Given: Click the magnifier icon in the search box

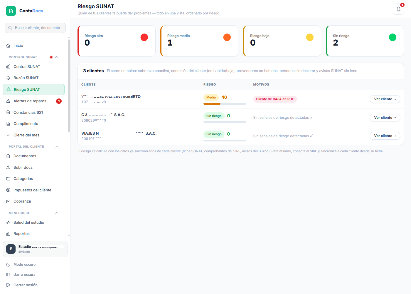Looking at the screenshot, I should click(x=10, y=28).
